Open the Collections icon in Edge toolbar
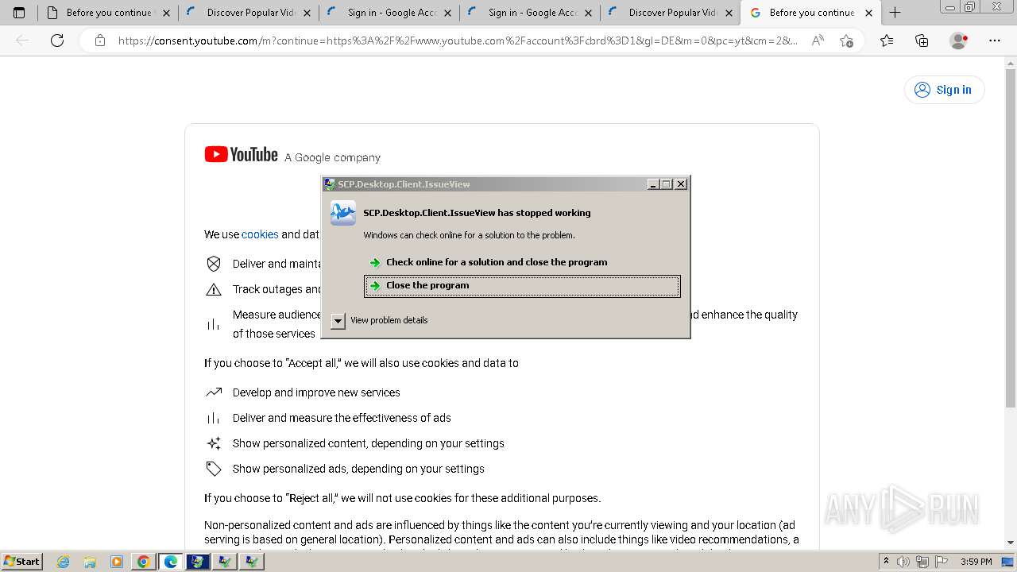Image resolution: width=1017 pixels, height=572 pixels. (922, 41)
